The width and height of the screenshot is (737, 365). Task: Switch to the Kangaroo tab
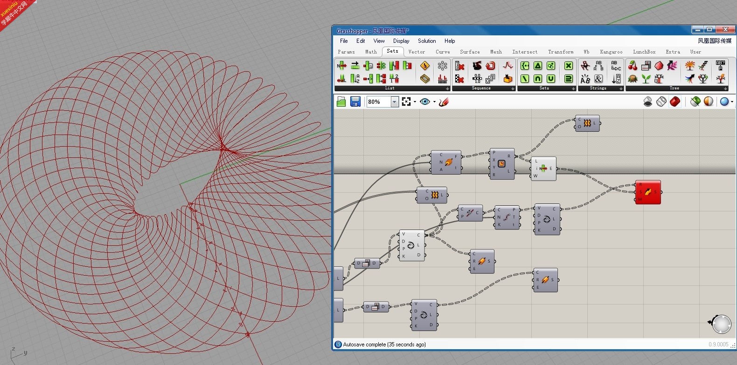(x=611, y=52)
